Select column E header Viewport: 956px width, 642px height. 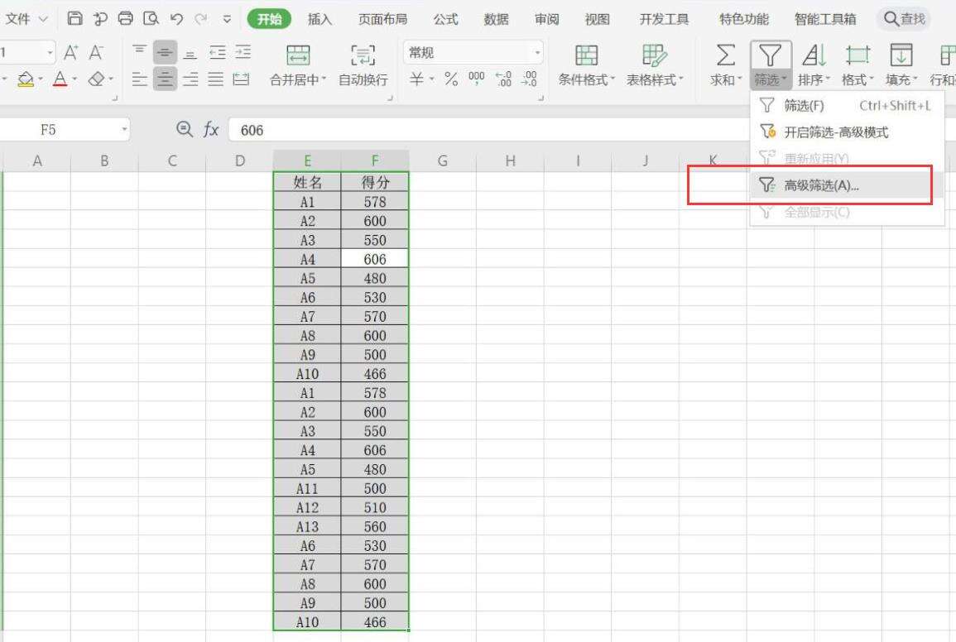pyautogui.click(x=307, y=161)
